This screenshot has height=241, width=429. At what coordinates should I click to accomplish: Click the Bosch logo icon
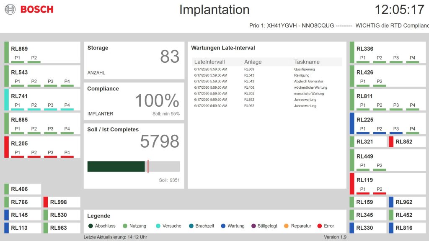pyautogui.click(x=10, y=9)
